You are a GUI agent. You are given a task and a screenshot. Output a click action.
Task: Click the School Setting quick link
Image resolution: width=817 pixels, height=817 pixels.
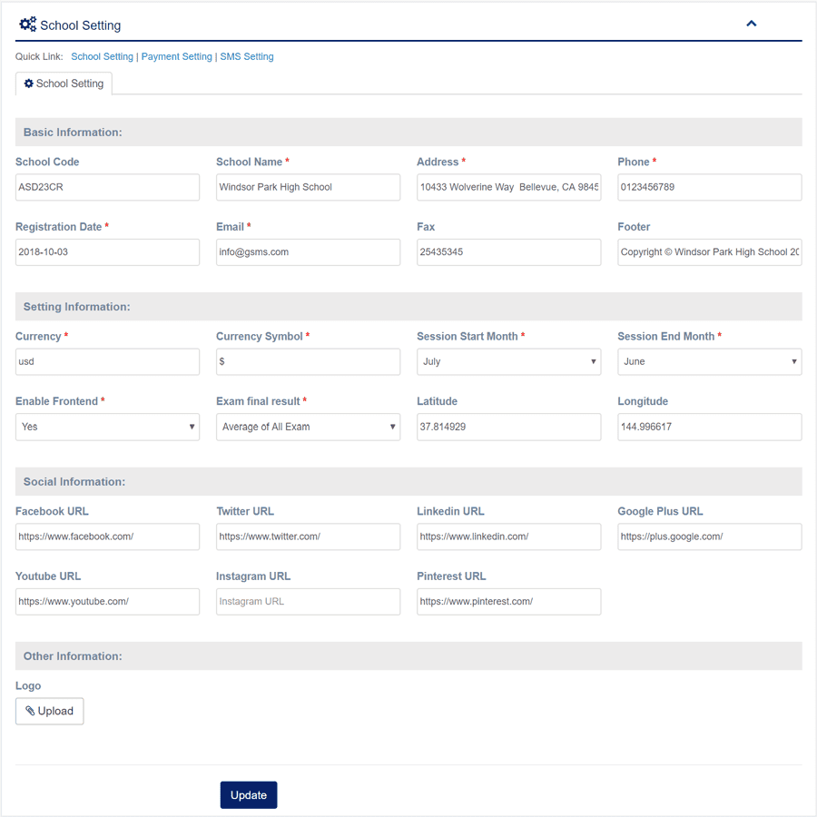102,56
